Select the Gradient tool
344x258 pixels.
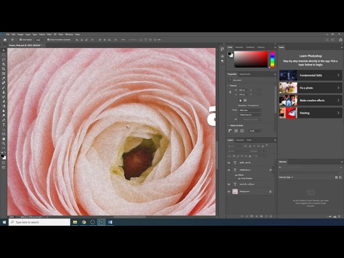[4, 106]
